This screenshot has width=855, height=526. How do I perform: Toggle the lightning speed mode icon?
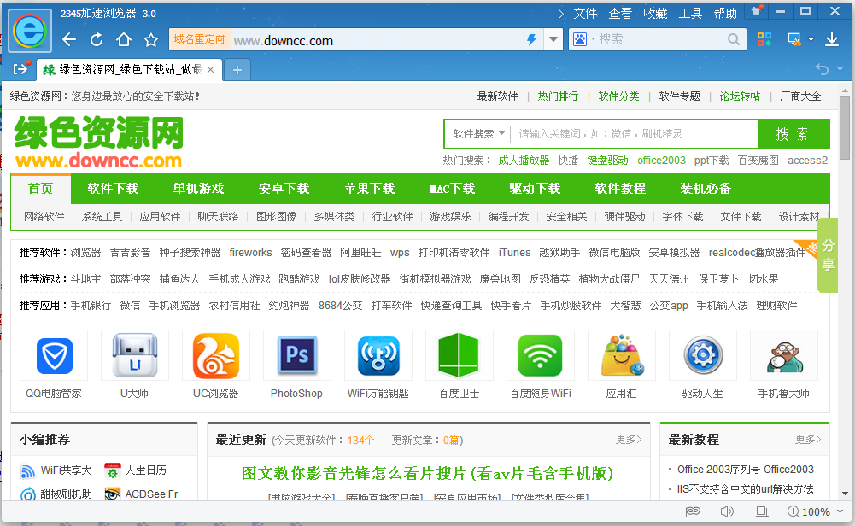[531, 40]
